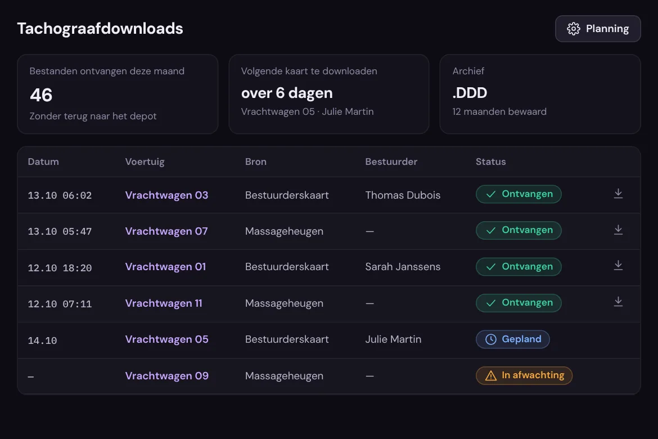Click the date '13.10 05:47'

60,232
